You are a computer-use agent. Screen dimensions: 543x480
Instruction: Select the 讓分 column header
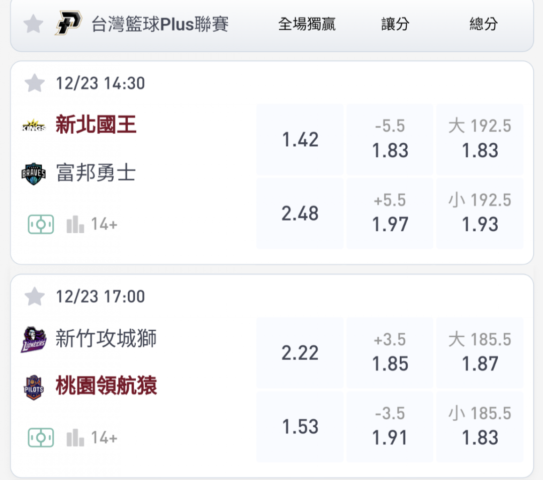tap(395, 24)
